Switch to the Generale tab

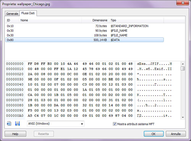click(x=12, y=13)
